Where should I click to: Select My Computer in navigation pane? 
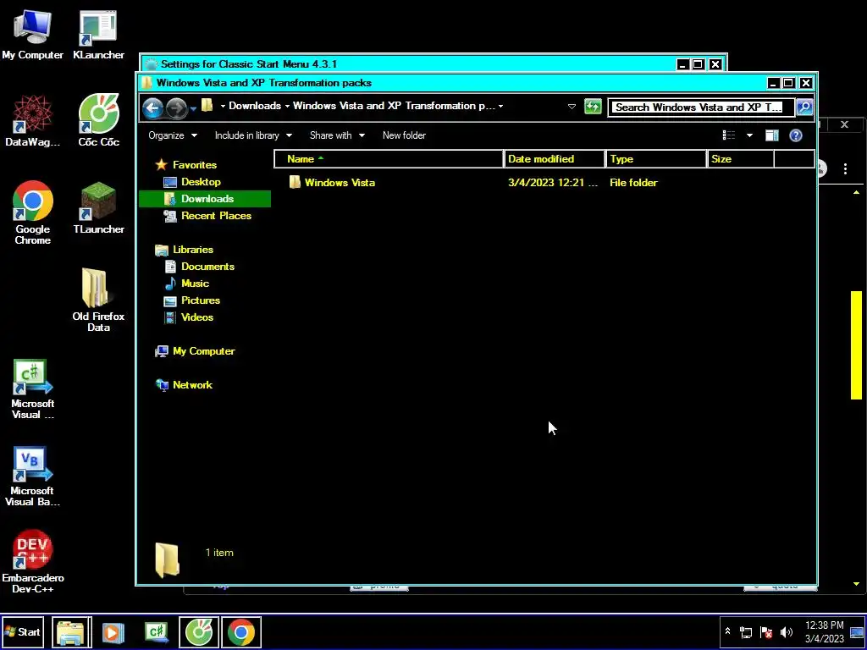[x=196, y=351]
